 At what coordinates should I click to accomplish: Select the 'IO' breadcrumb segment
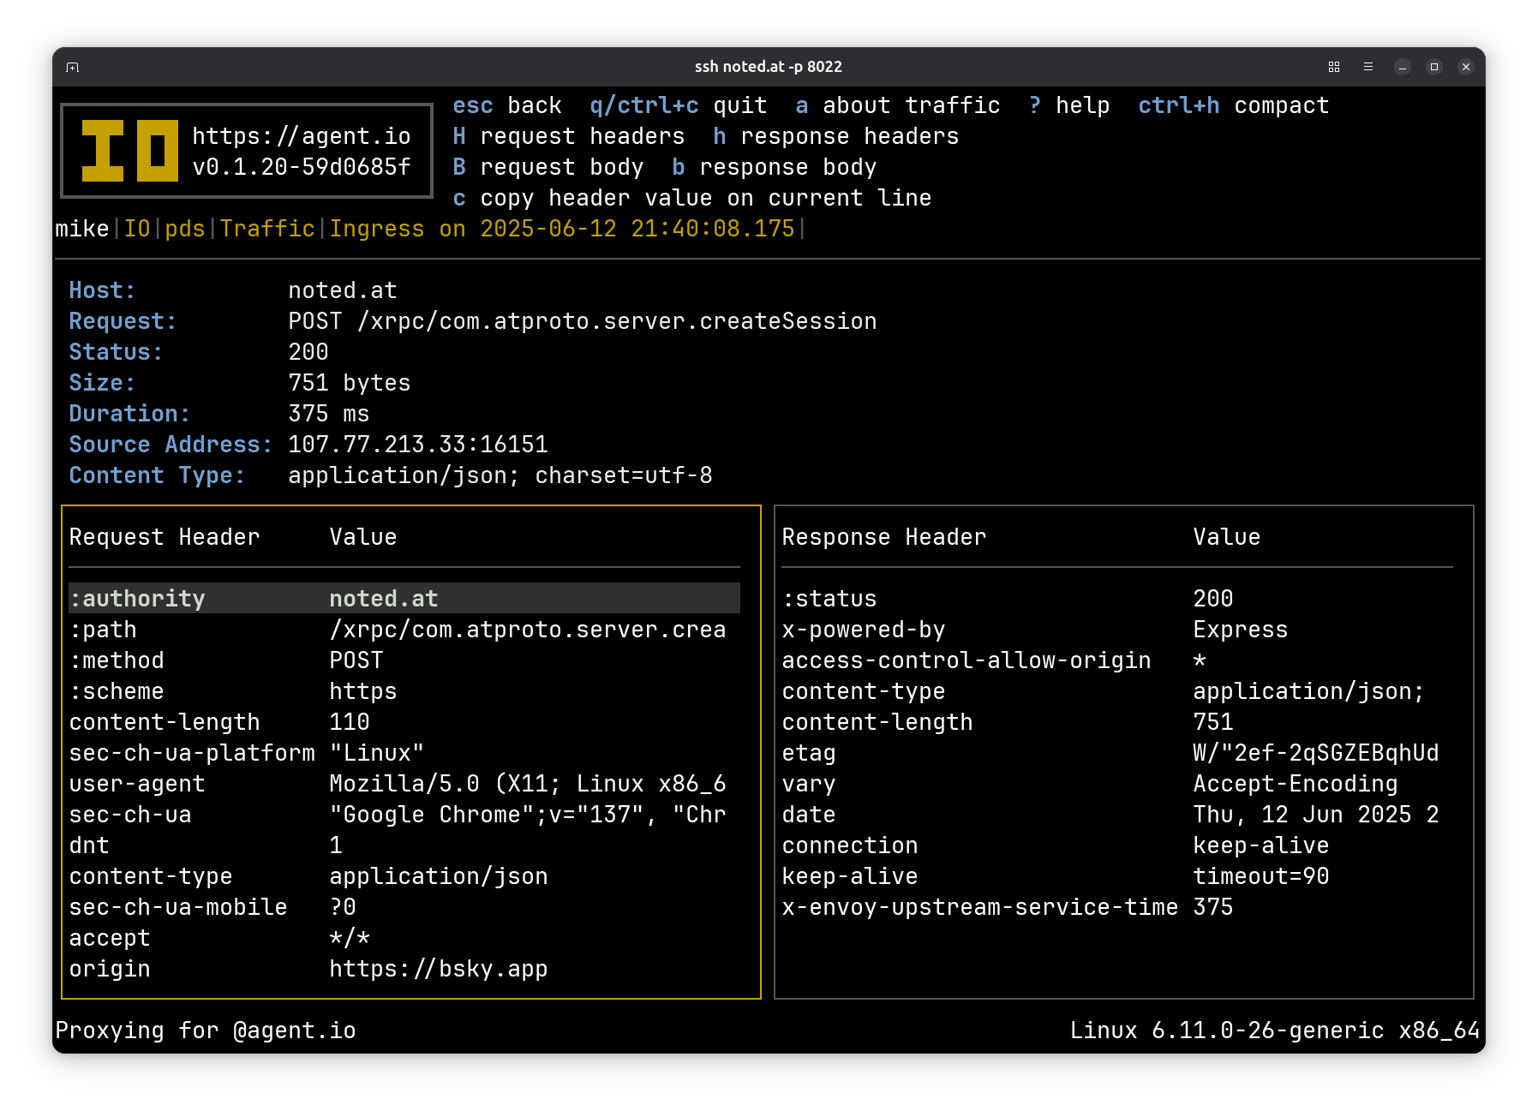137,229
